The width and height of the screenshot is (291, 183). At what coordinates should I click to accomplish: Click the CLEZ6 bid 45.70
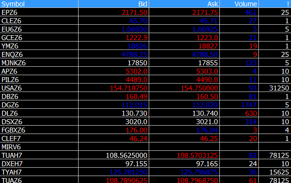coord(138,21)
